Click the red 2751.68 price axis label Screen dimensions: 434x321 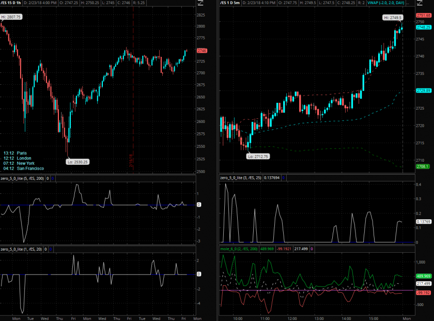click(x=424, y=16)
